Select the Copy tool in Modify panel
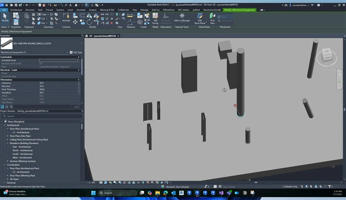The width and height of the screenshot is (346, 200). (82, 22)
